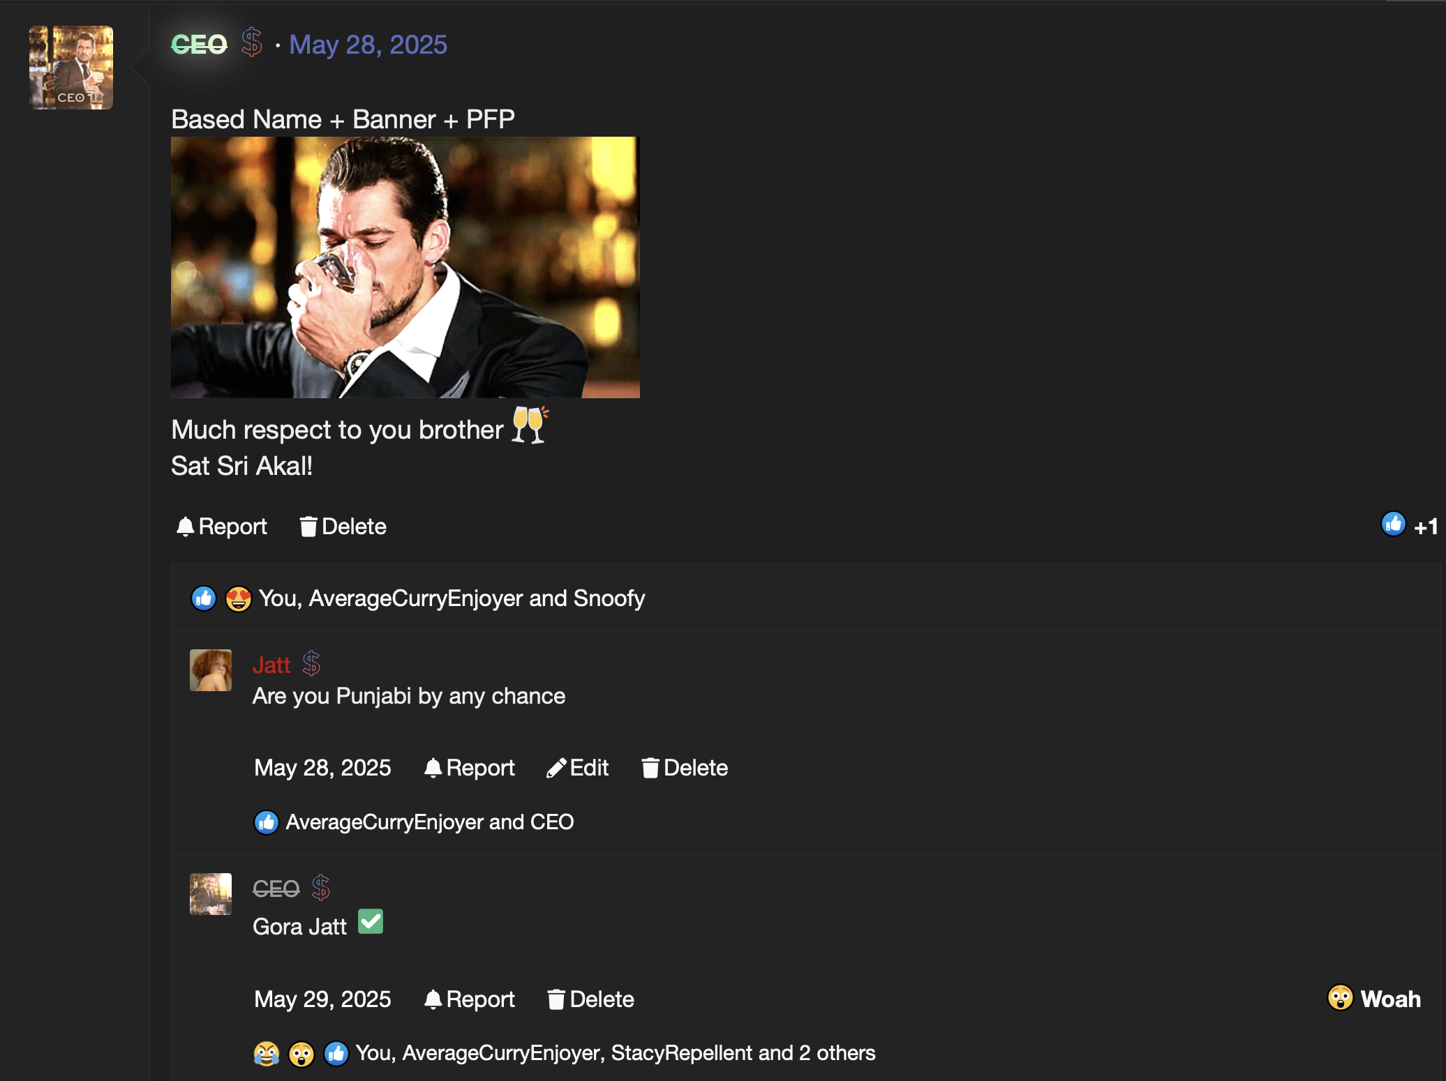View who reacted: You, AverageCurryEnjoyer and Snoofy

pos(452,598)
